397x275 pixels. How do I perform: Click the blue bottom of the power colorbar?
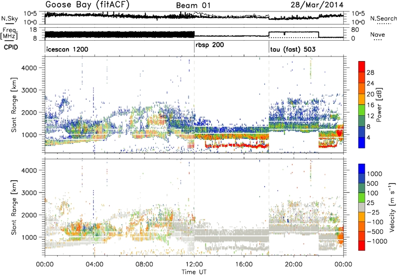pyautogui.click(x=362, y=142)
